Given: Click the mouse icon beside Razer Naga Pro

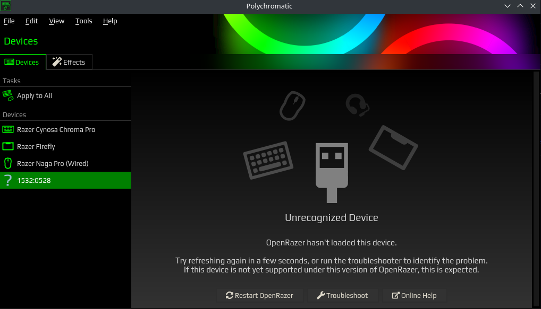Looking at the screenshot, I should tap(8, 163).
